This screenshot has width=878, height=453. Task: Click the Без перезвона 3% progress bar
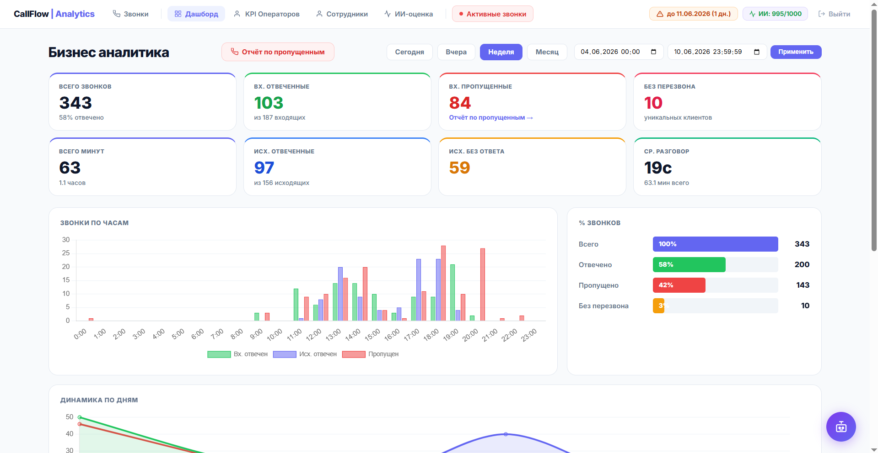click(x=715, y=306)
